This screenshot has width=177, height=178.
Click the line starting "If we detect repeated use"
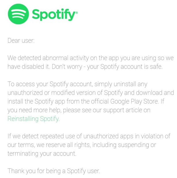(88, 136)
